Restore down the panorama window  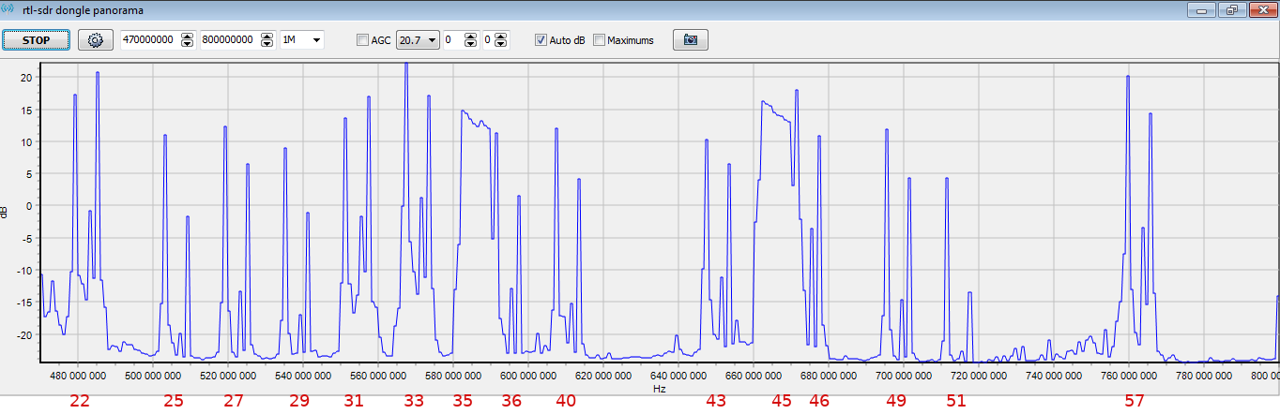pyautogui.click(x=1231, y=9)
